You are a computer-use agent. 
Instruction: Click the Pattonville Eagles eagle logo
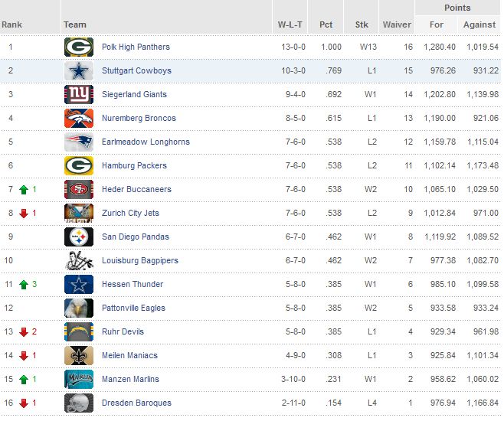tap(78, 308)
